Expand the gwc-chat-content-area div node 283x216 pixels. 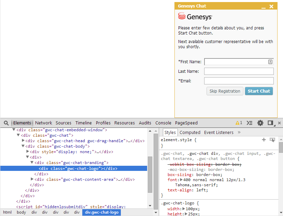[32, 179]
